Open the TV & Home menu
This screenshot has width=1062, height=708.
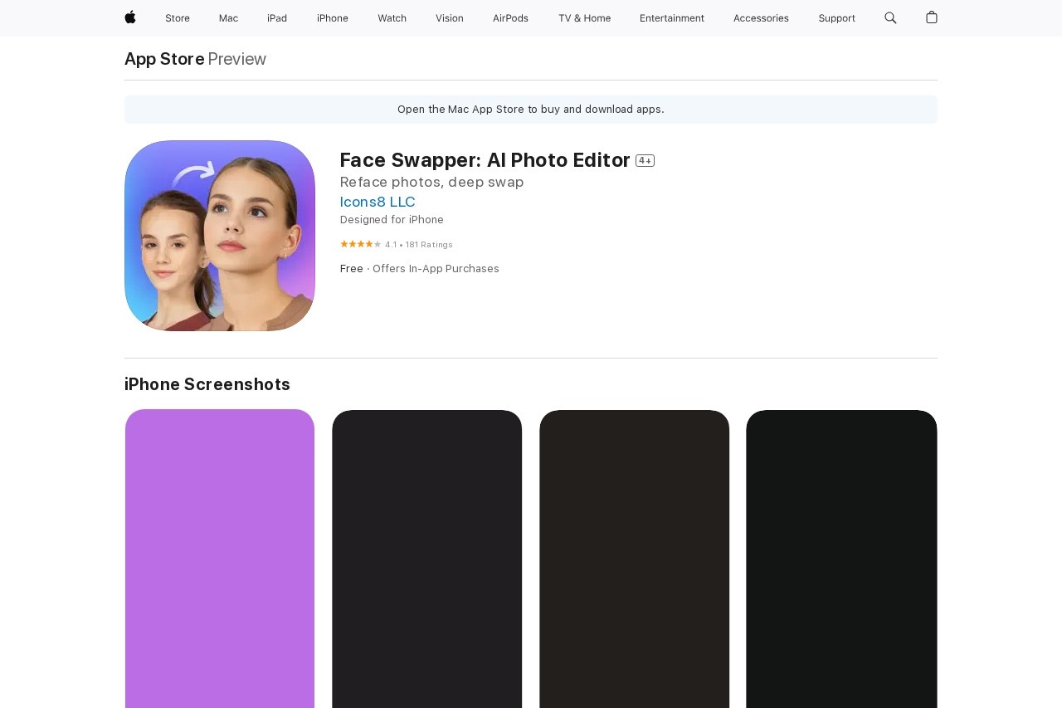(584, 18)
